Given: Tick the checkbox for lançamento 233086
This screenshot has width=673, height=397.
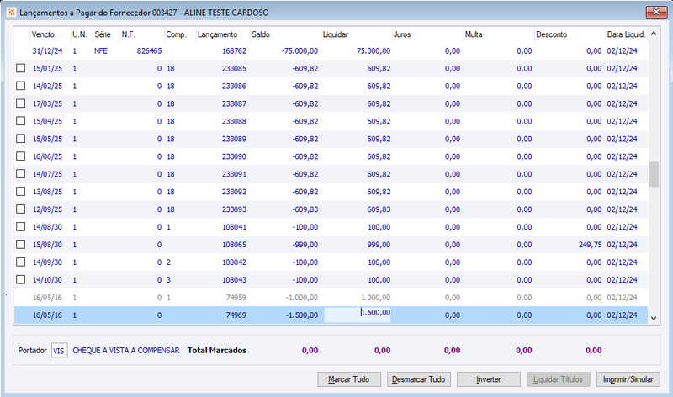Looking at the screenshot, I should pyautogui.click(x=20, y=86).
